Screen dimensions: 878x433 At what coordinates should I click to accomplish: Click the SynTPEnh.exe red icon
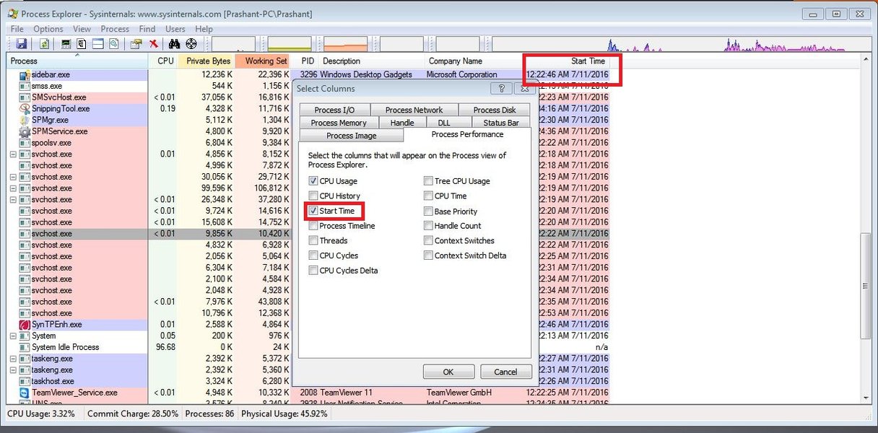point(25,325)
